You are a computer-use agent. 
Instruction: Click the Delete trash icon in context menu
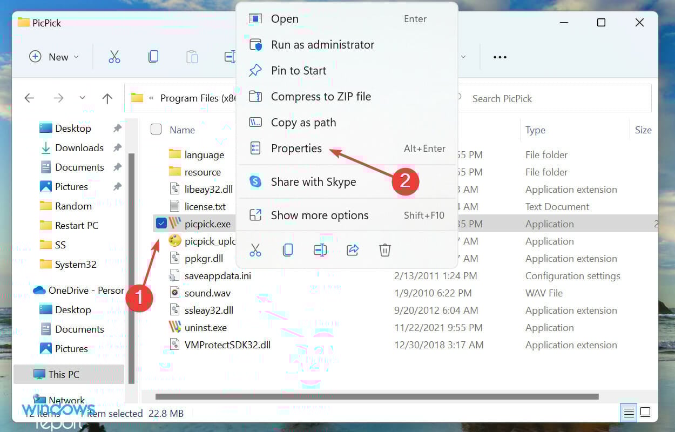[x=385, y=249]
